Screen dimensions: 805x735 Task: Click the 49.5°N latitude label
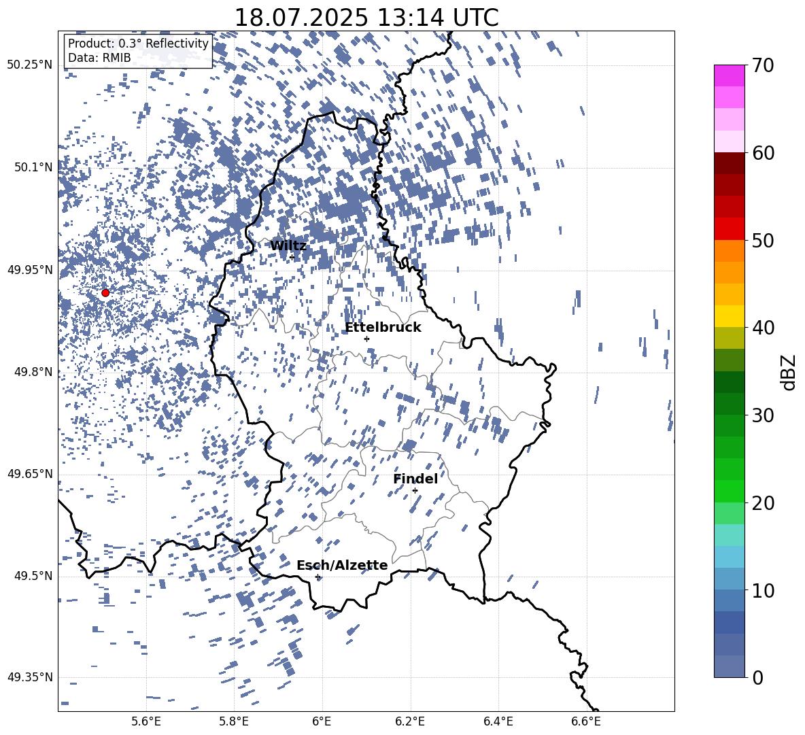(x=33, y=575)
